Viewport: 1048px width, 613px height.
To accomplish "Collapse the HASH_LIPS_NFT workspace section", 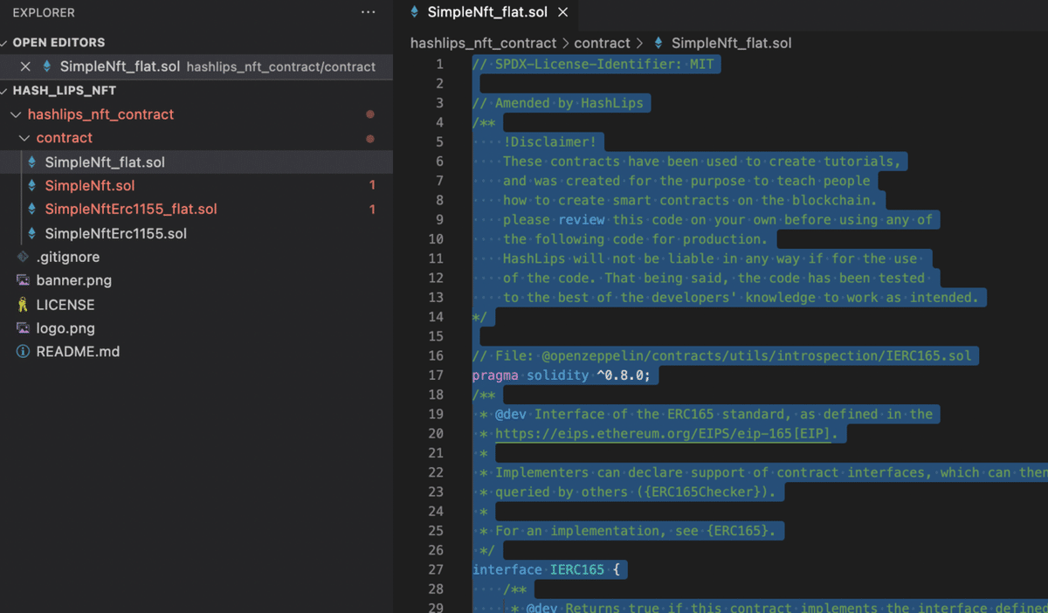I will coord(5,91).
